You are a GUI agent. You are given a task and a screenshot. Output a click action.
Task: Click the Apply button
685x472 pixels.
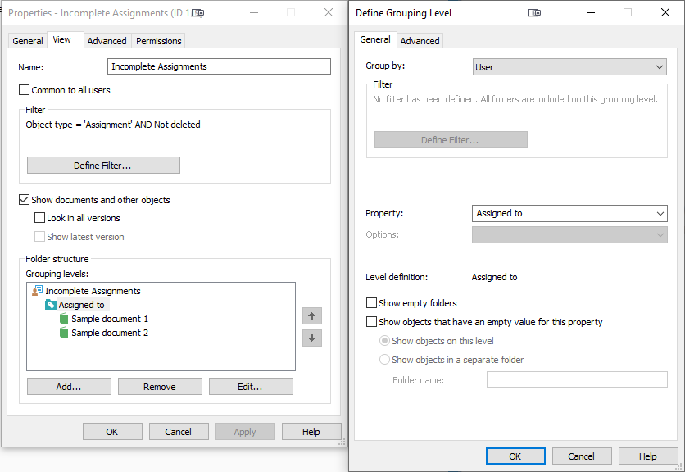(245, 431)
